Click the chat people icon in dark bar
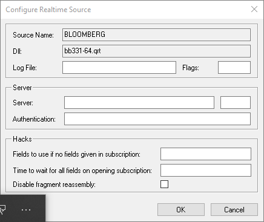 click(3, 210)
